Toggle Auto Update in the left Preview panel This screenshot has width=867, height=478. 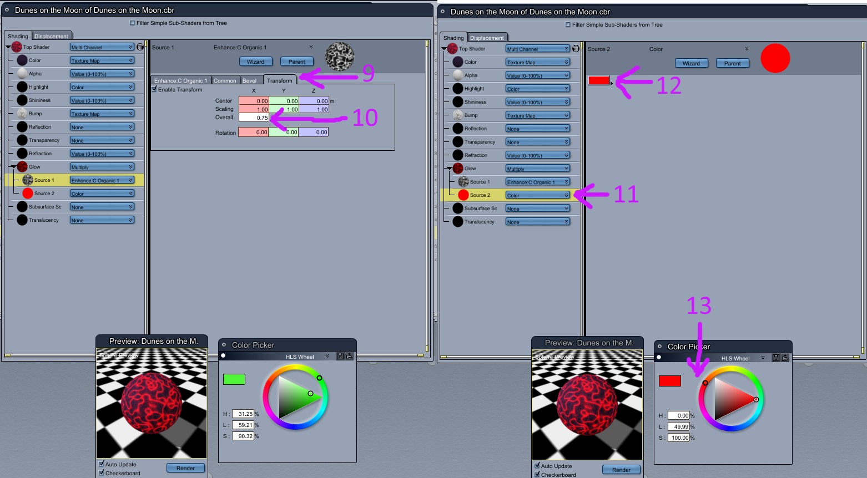pos(102,464)
